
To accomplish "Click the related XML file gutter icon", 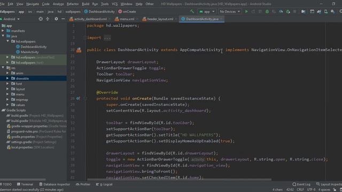I will (x=79, y=50).
